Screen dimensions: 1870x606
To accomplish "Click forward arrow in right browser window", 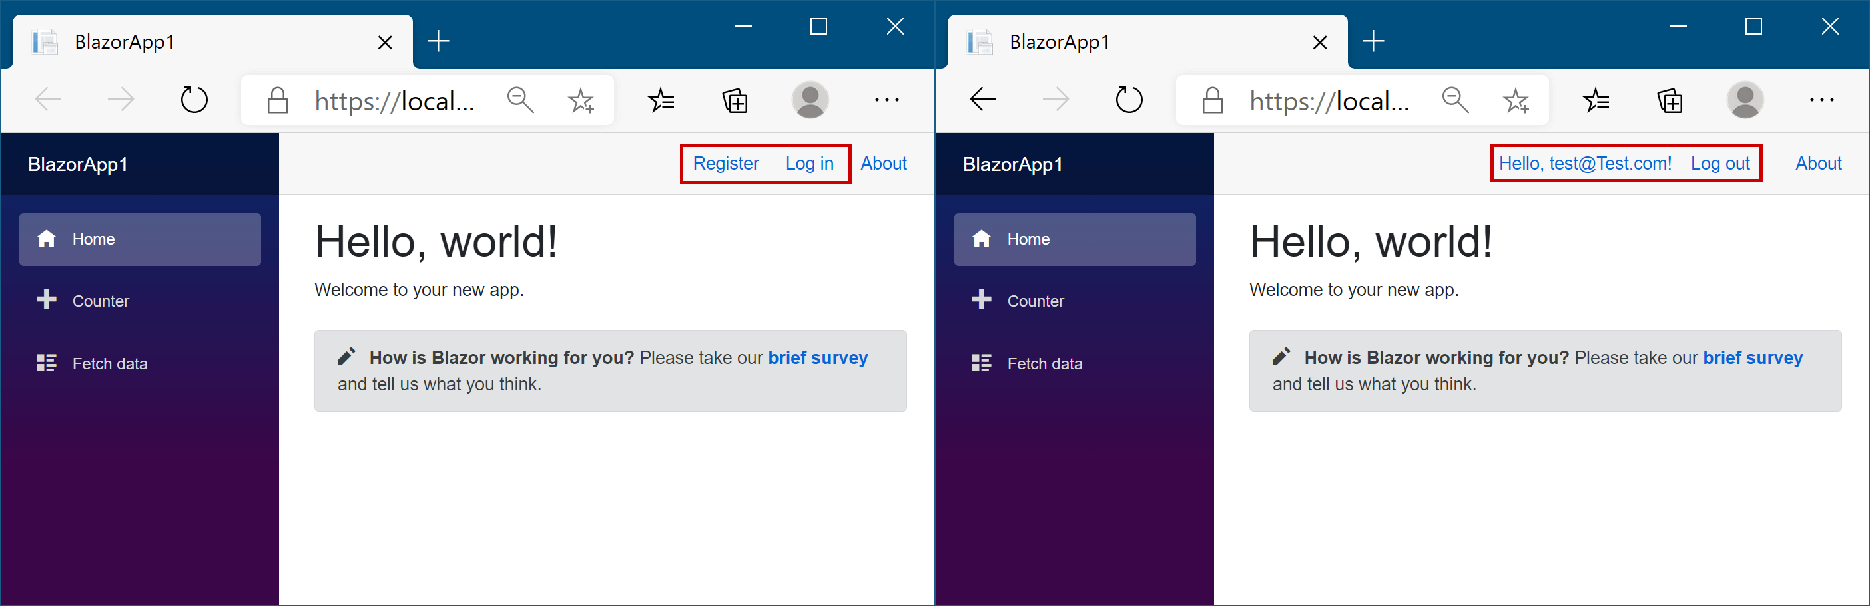I will pyautogui.click(x=1056, y=99).
